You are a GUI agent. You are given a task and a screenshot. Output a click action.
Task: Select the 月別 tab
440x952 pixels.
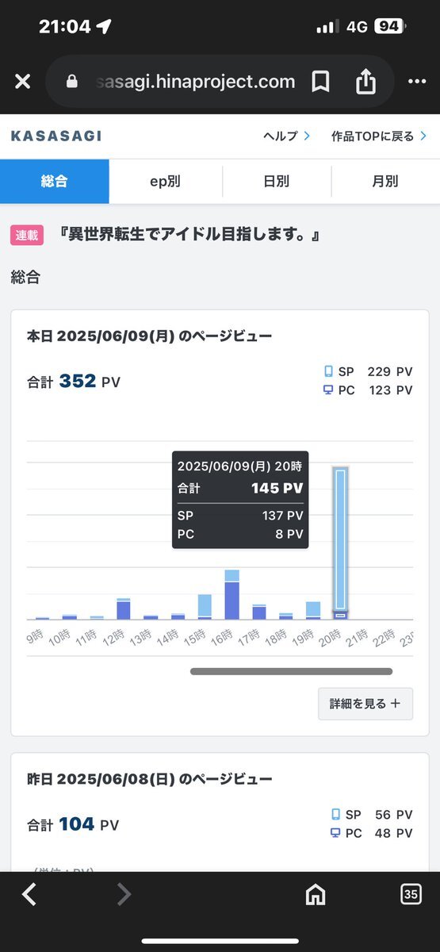pyautogui.click(x=385, y=182)
